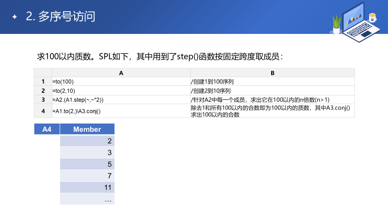Click row number 3 of the SPL table
This screenshot has width=388, height=218.
coord(43,100)
